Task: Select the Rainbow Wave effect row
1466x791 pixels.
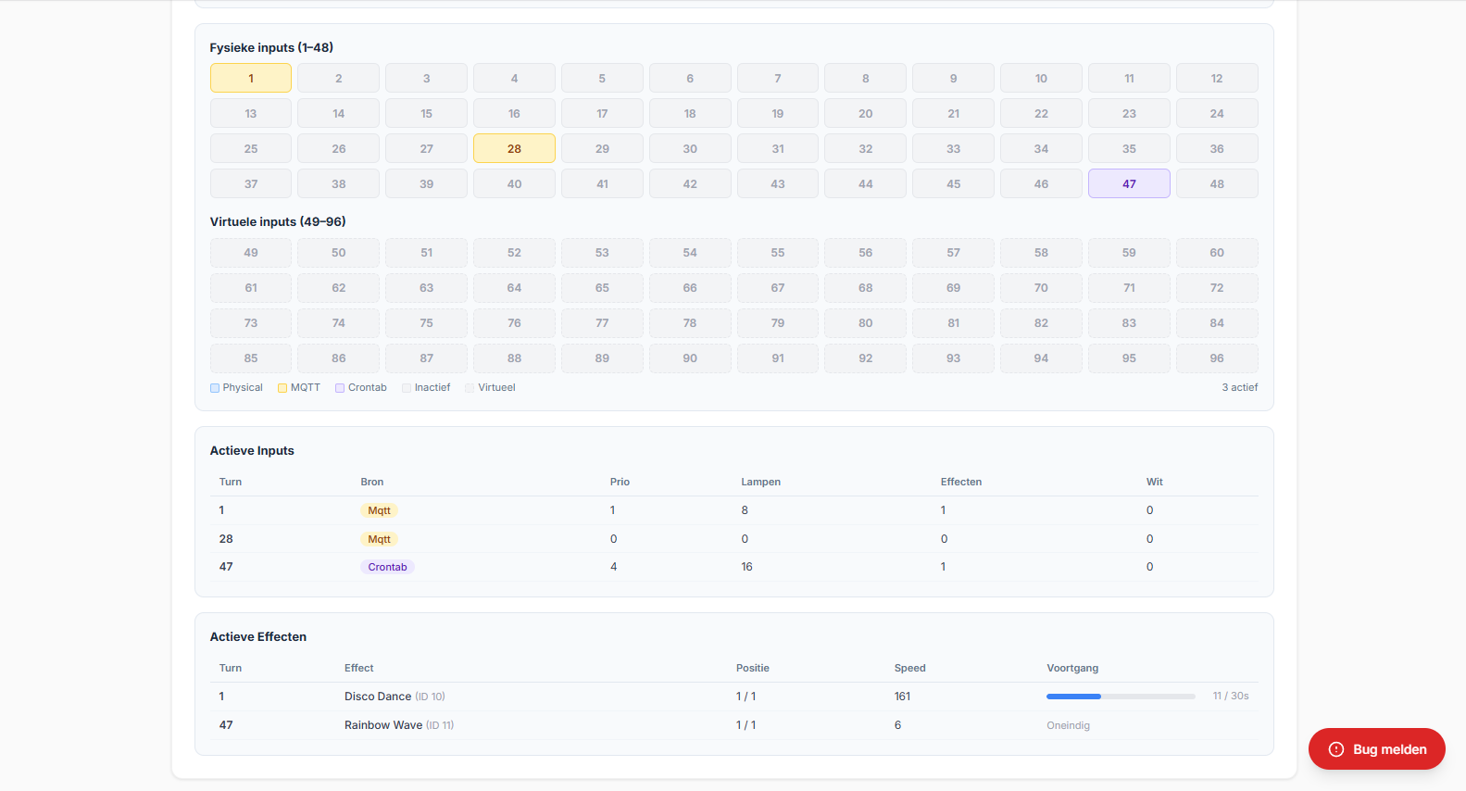Action: [x=383, y=725]
